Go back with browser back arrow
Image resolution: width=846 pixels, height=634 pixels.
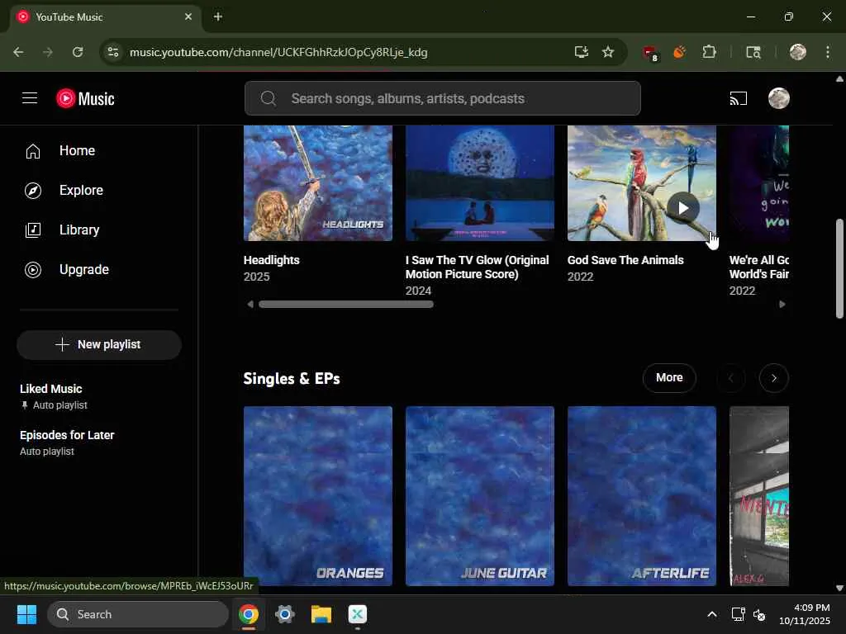18,52
